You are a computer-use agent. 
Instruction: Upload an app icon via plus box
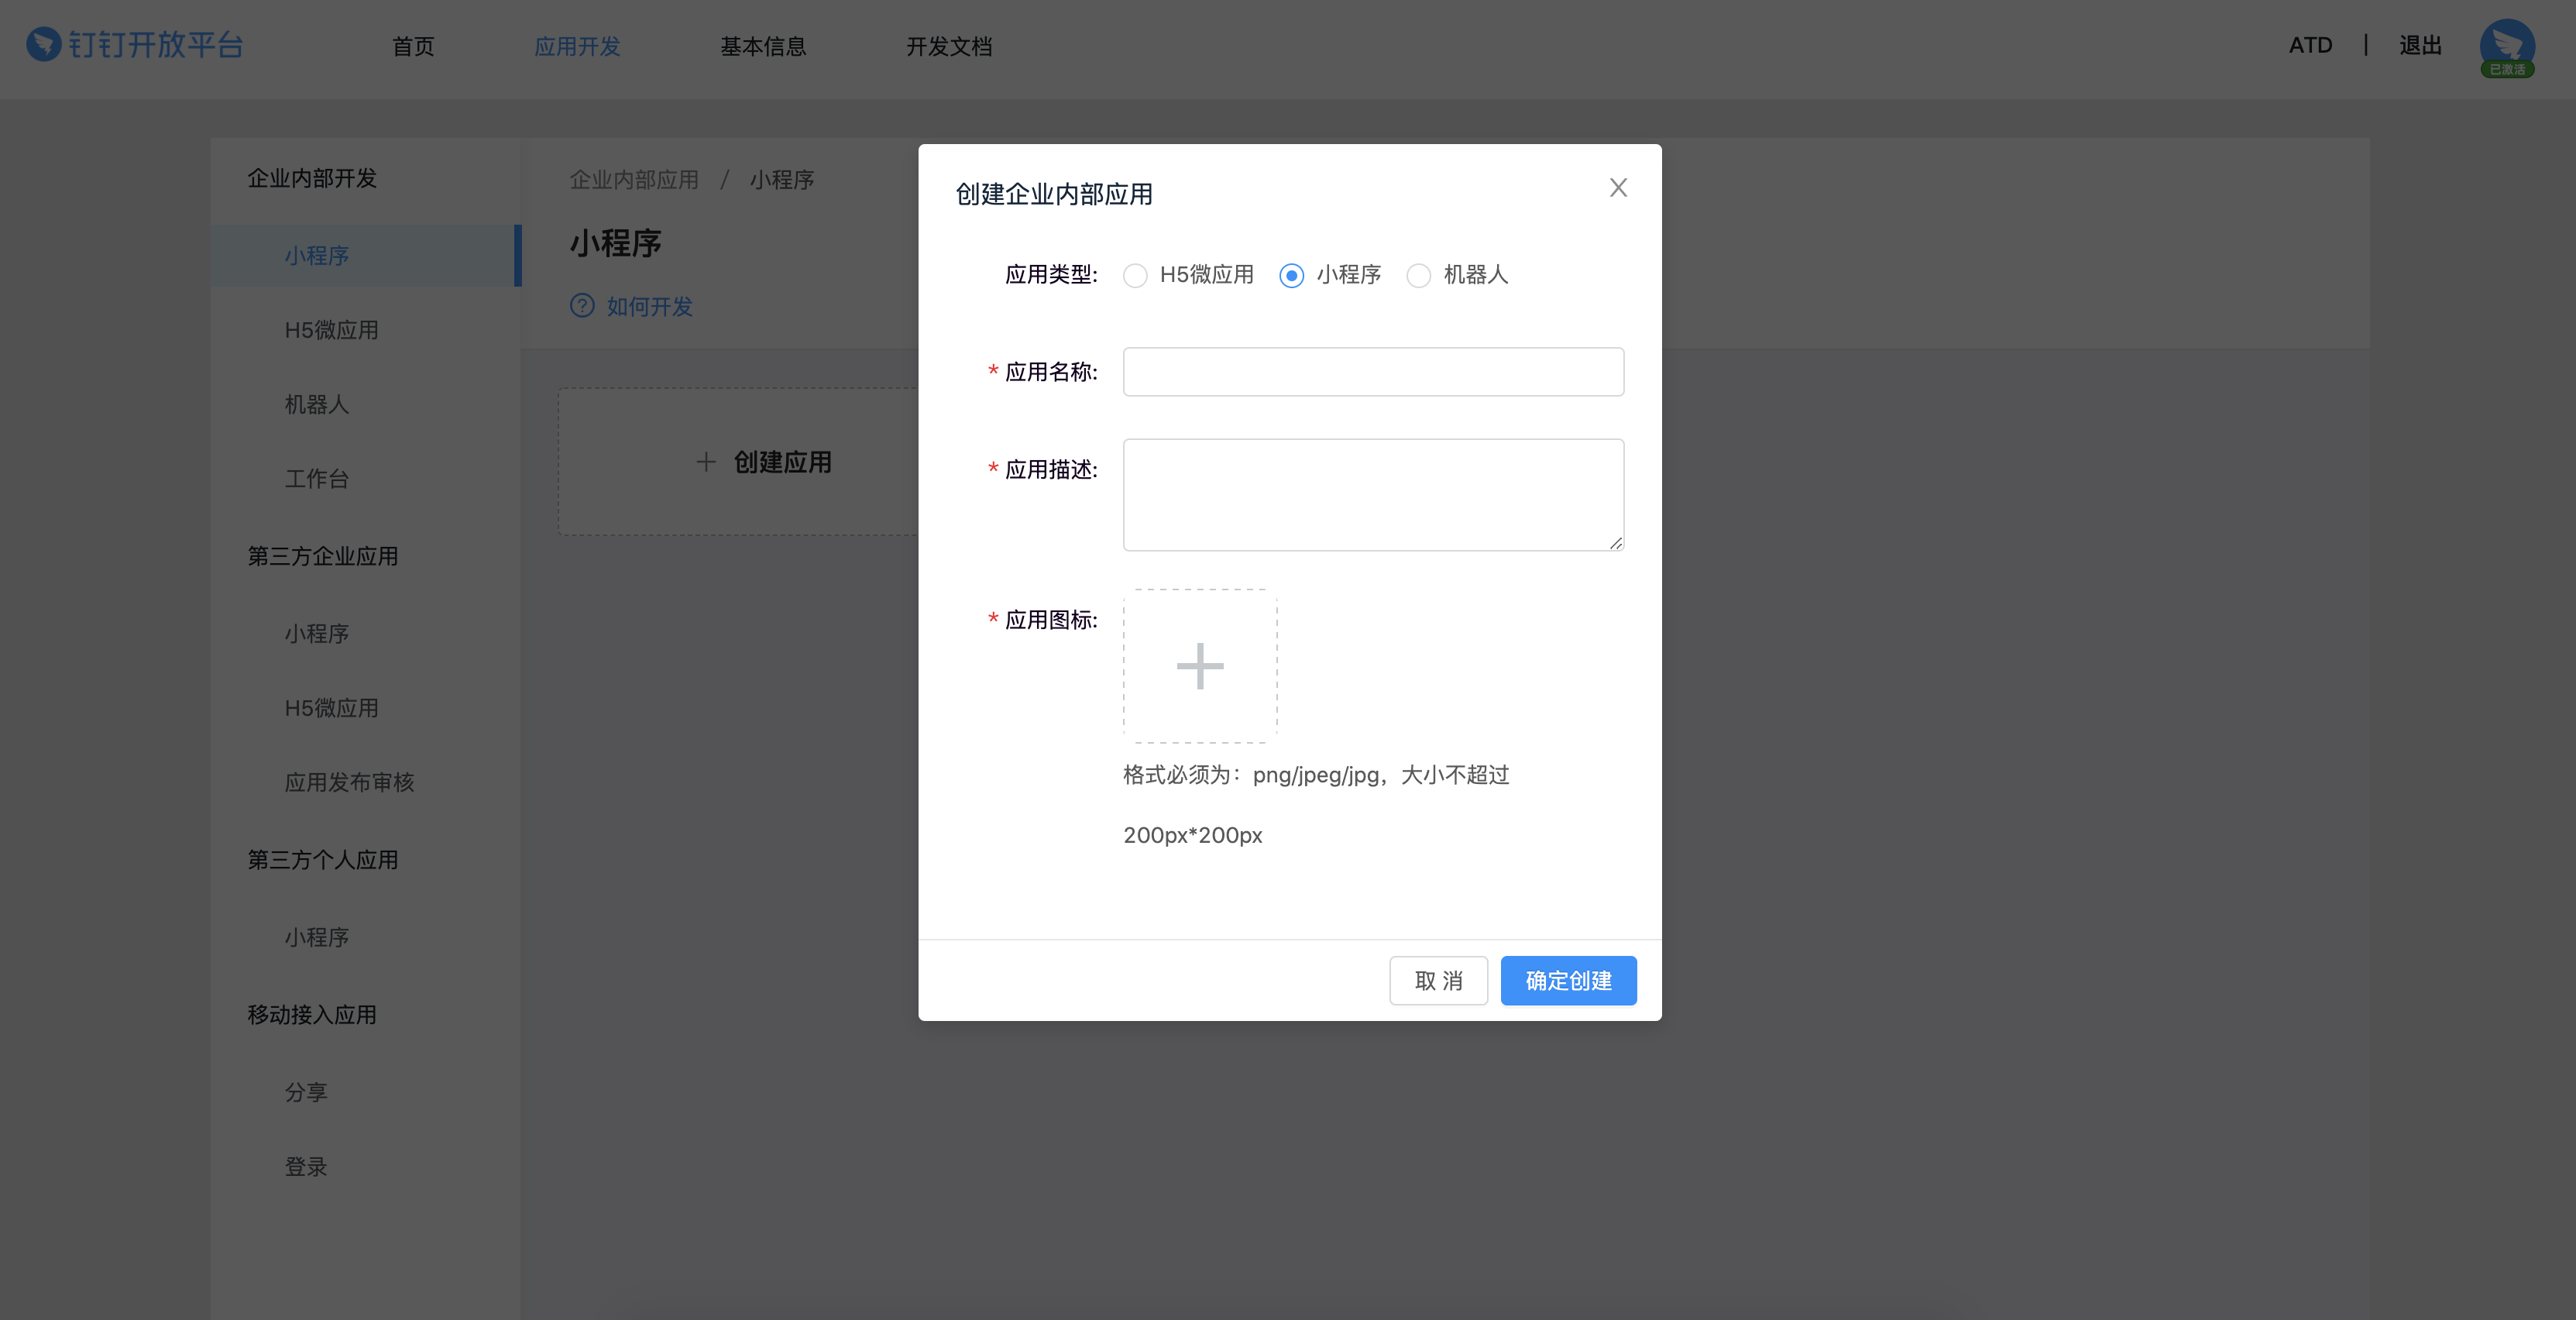click(x=1200, y=666)
